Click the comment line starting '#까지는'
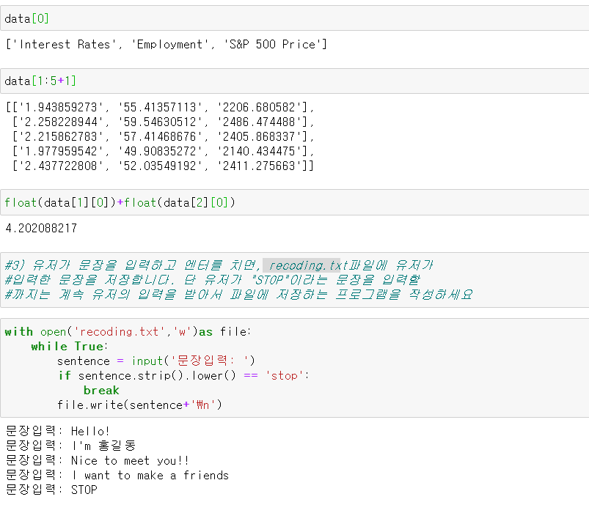Viewport: 589px width, 513px height. coord(238,295)
